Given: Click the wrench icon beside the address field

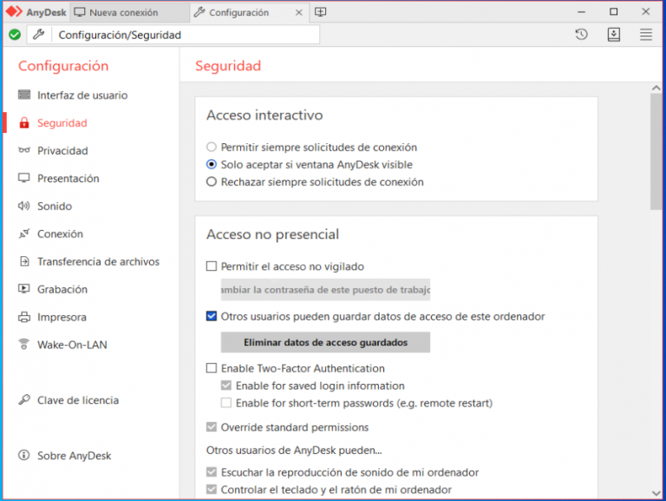Looking at the screenshot, I should [39, 35].
